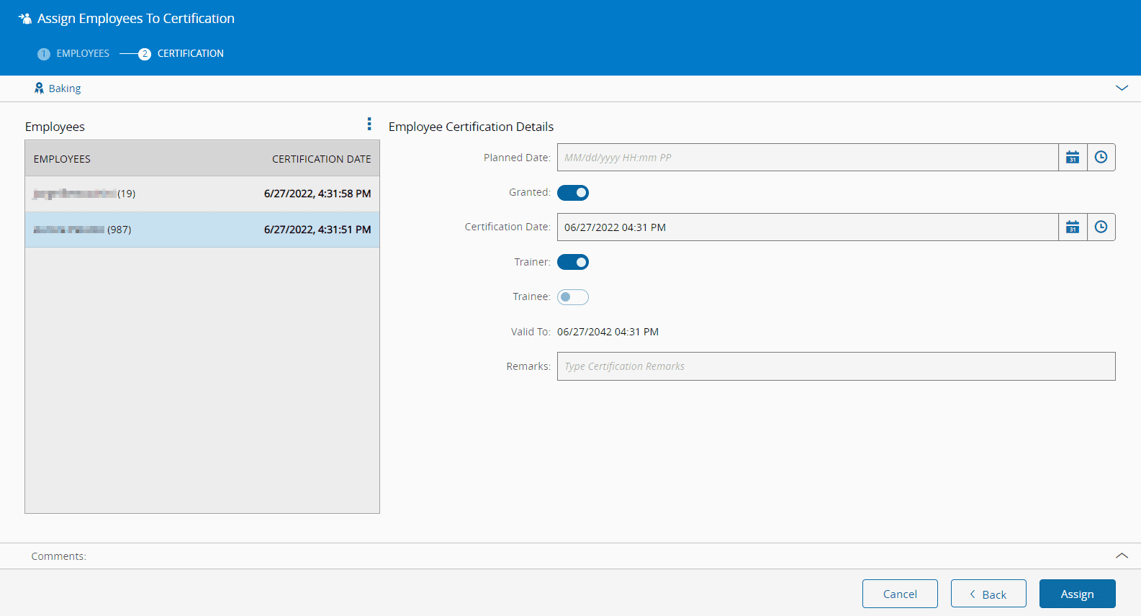Click the Baking certification ribbon icon
The image size is (1141, 616).
[39, 89]
